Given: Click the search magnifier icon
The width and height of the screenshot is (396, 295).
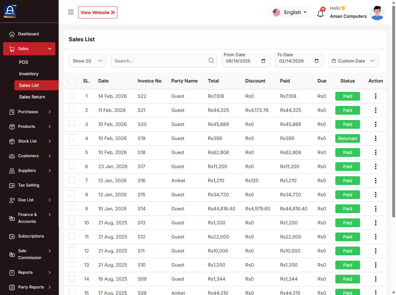Looking at the screenshot, I should (211, 61).
